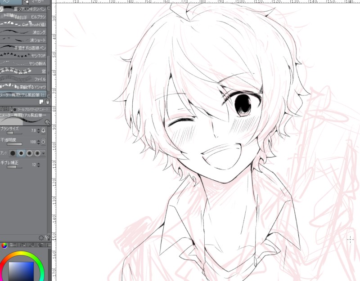Choose the ヤシの幹A brush
The width and height of the screenshot is (360, 281).
23,63
